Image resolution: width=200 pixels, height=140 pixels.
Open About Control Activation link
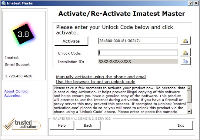click(x=17, y=93)
